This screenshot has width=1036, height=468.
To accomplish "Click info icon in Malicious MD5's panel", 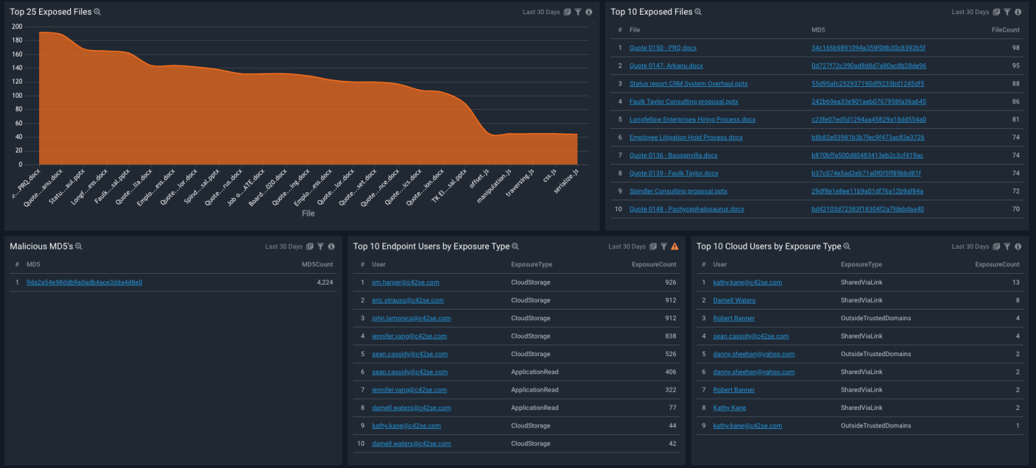I will [x=331, y=247].
